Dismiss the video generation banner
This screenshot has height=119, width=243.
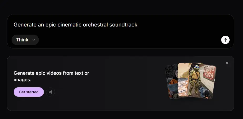(227, 63)
